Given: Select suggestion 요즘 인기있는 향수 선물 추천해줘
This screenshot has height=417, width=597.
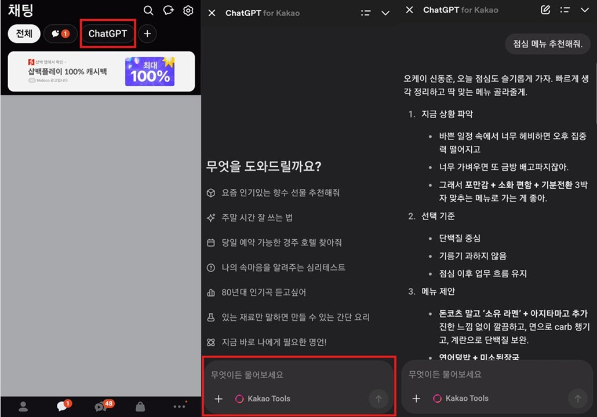Looking at the screenshot, I should 281,192.
